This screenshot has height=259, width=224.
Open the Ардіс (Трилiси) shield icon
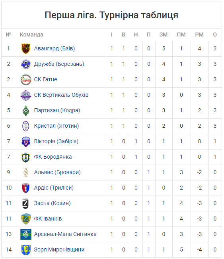(x=26, y=188)
